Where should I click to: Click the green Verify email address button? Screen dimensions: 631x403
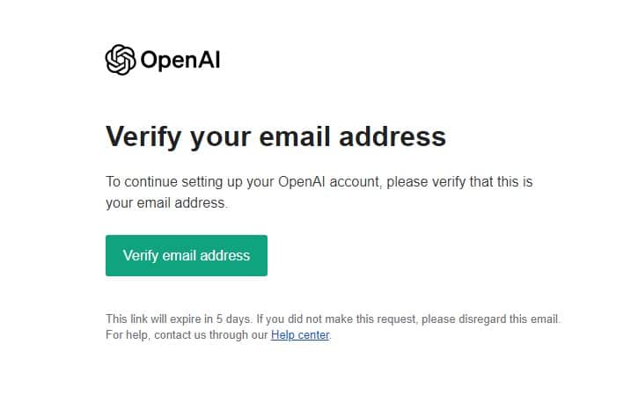click(x=187, y=255)
